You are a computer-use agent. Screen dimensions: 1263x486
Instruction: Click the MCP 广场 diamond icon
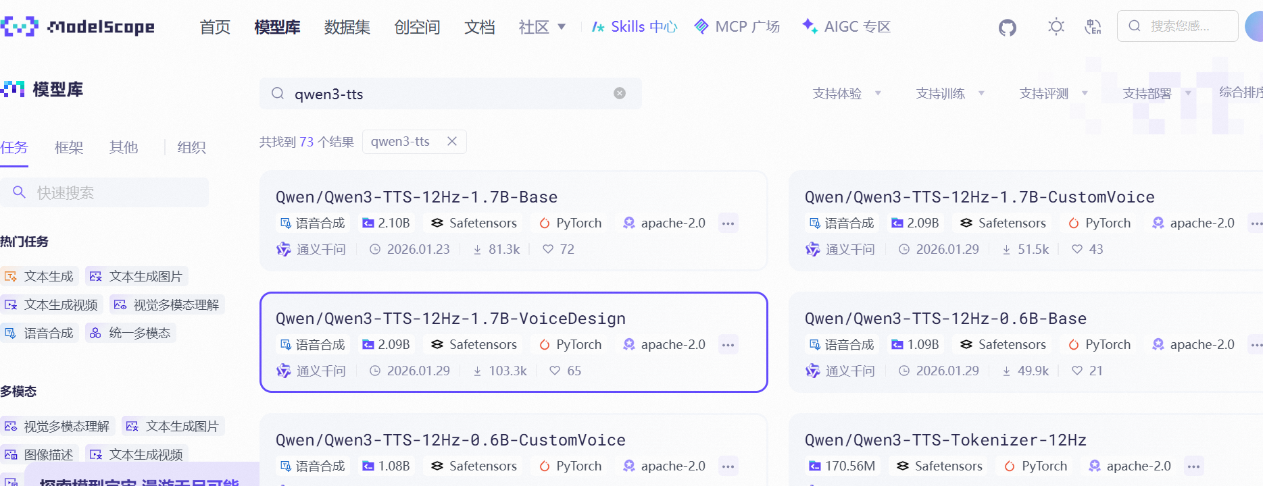click(701, 26)
